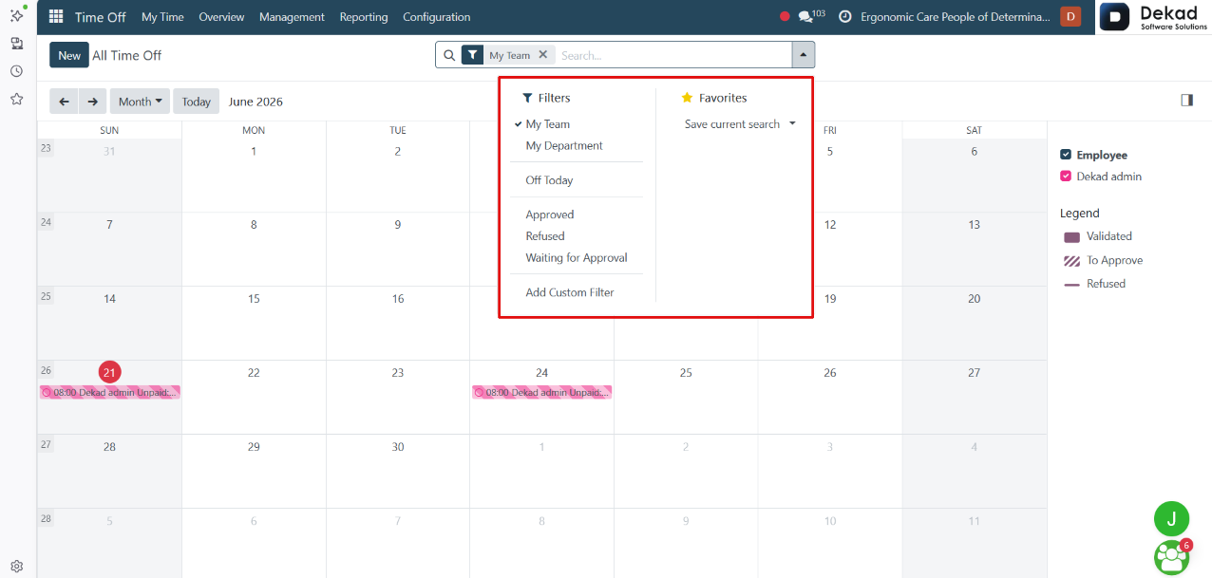Viewport: 1212px width, 578px height.
Task: Click the clock icon in left sidebar
Action: pos(17,71)
